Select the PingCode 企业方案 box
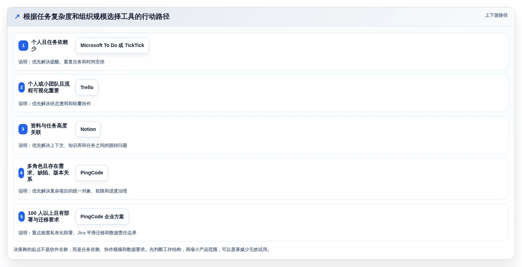The width and height of the screenshot is (522, 267). coord(102,217)
